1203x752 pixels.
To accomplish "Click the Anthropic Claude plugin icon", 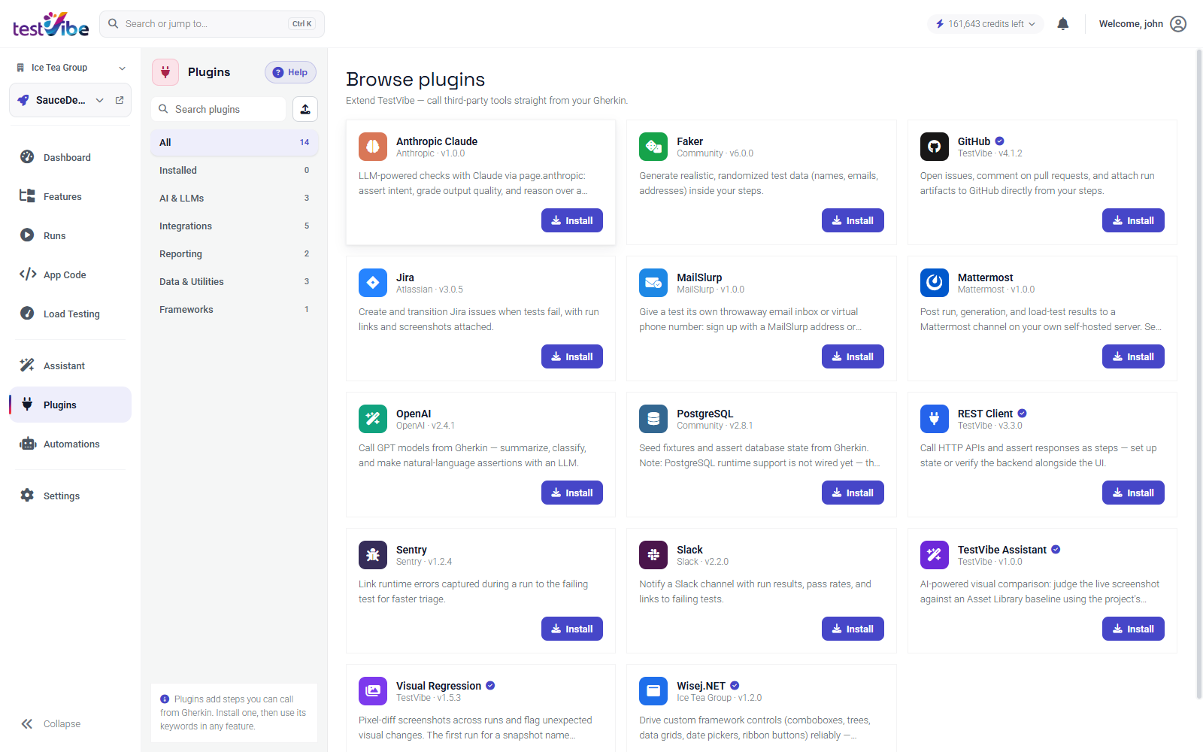I will pos(373,147).
